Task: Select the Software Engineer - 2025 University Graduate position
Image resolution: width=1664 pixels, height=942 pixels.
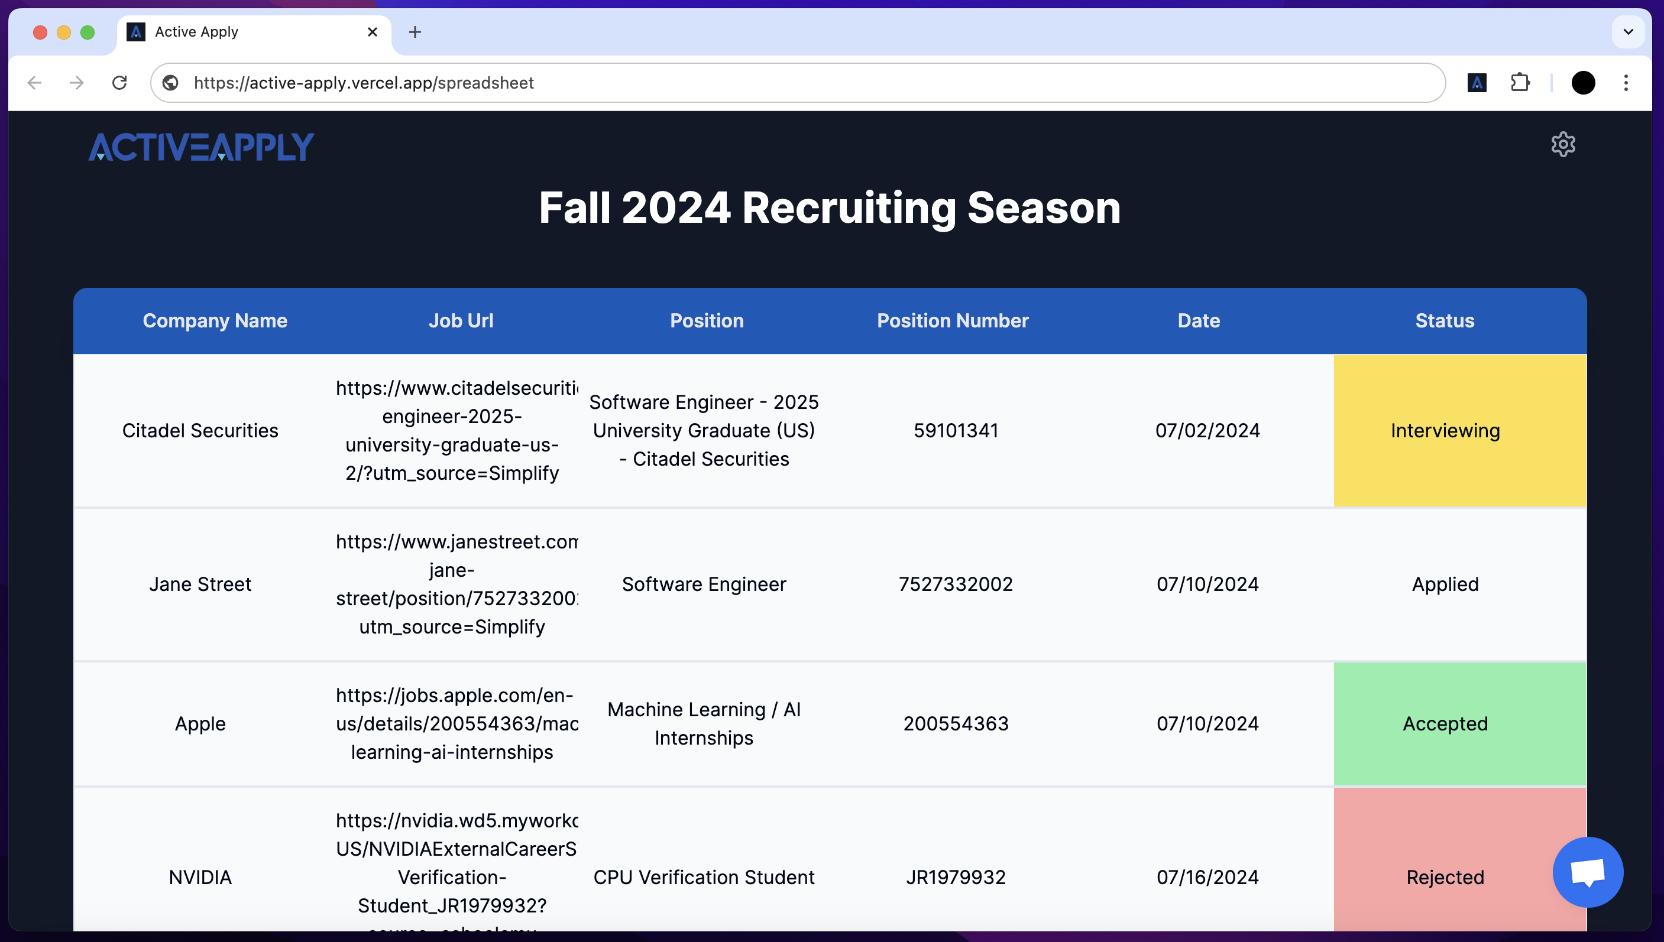Action: point(704,431)
